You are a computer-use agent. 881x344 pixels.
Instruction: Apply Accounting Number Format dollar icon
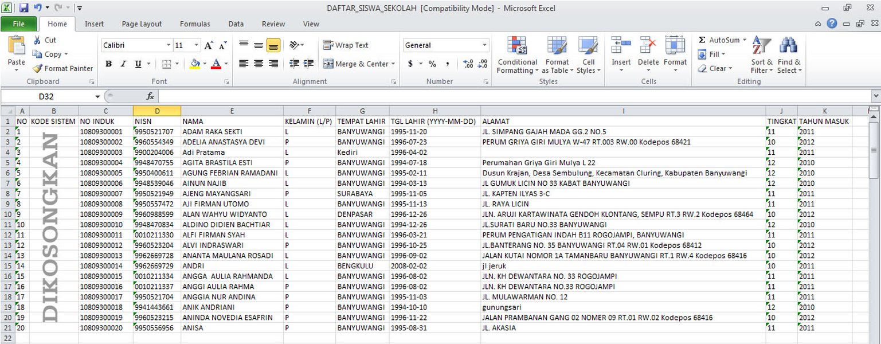pos(410,64)
